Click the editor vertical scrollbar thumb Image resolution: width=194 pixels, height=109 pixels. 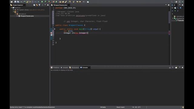(169, 17)
